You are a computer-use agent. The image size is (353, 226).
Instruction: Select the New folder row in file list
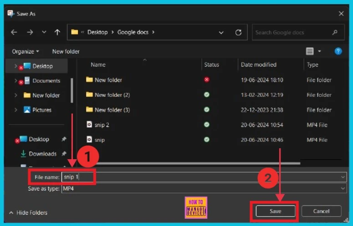(210, 80)
